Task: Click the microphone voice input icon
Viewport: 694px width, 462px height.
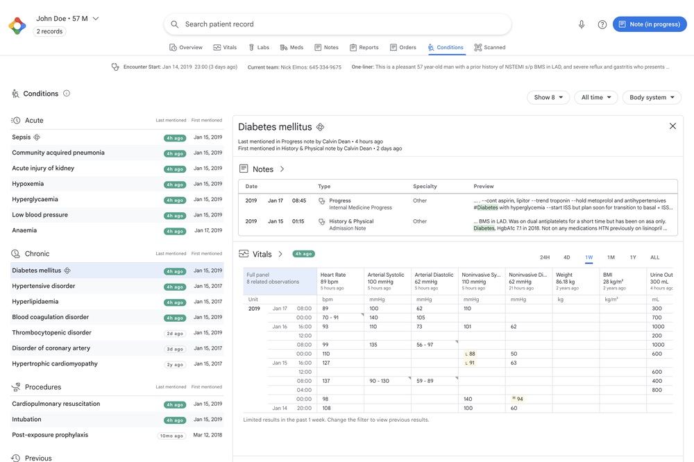Action: pyautogui.click(x=582, y=24)
